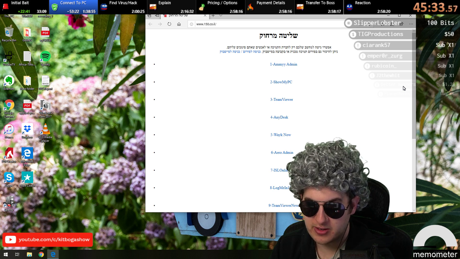
Task: Select the sg246330 PDF file on desktop
Action: pyautogui.click(x=45, y=34)
